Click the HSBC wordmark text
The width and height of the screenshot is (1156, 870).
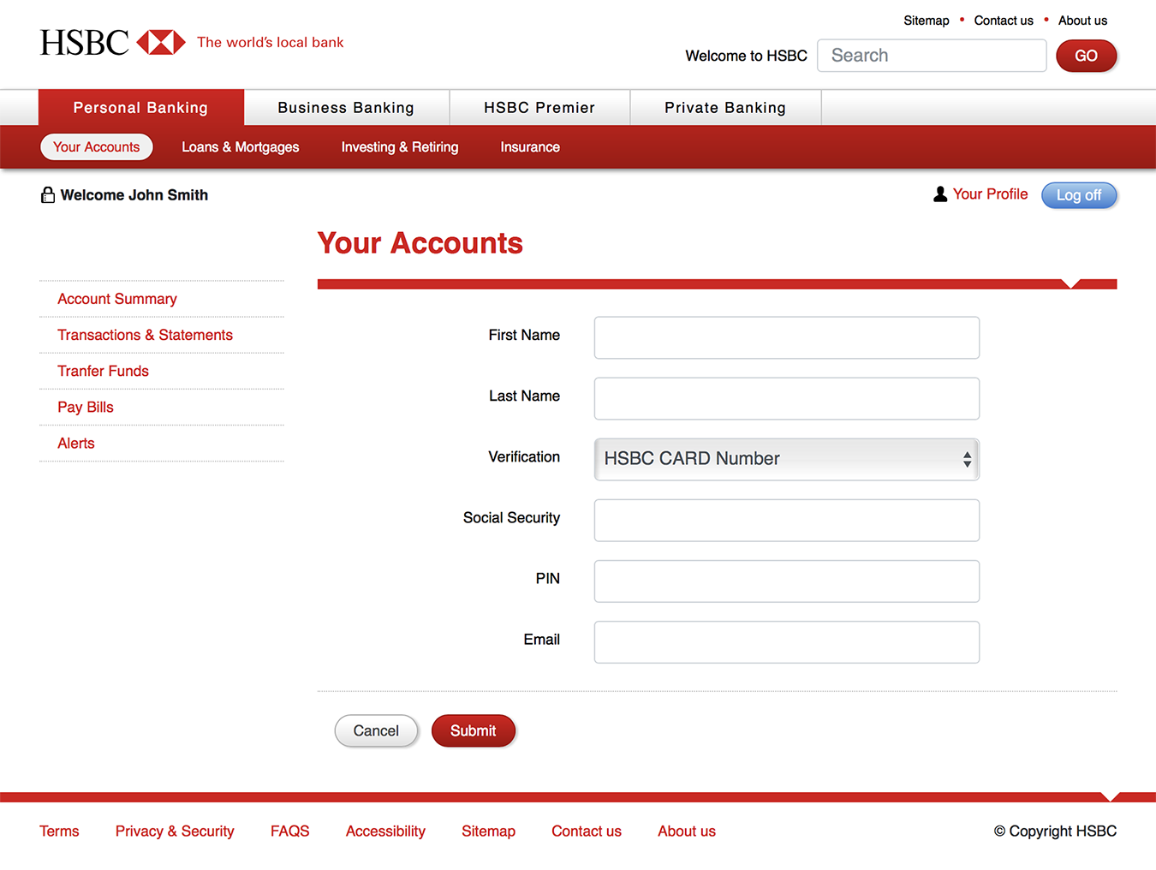(85, 43)
